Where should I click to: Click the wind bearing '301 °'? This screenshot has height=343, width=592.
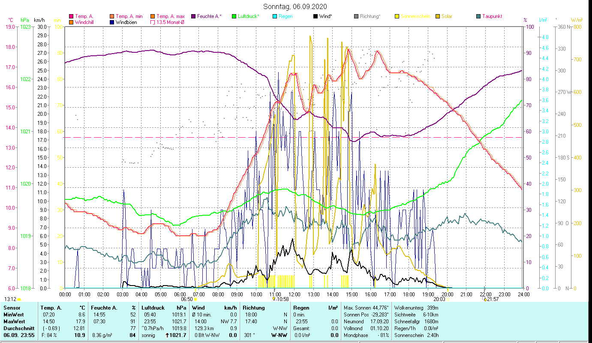coord(249,335)
